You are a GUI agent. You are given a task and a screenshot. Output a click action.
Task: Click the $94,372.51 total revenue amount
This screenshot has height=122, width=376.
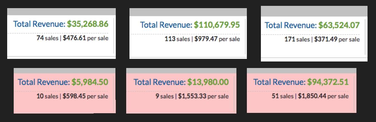[328, 82]
